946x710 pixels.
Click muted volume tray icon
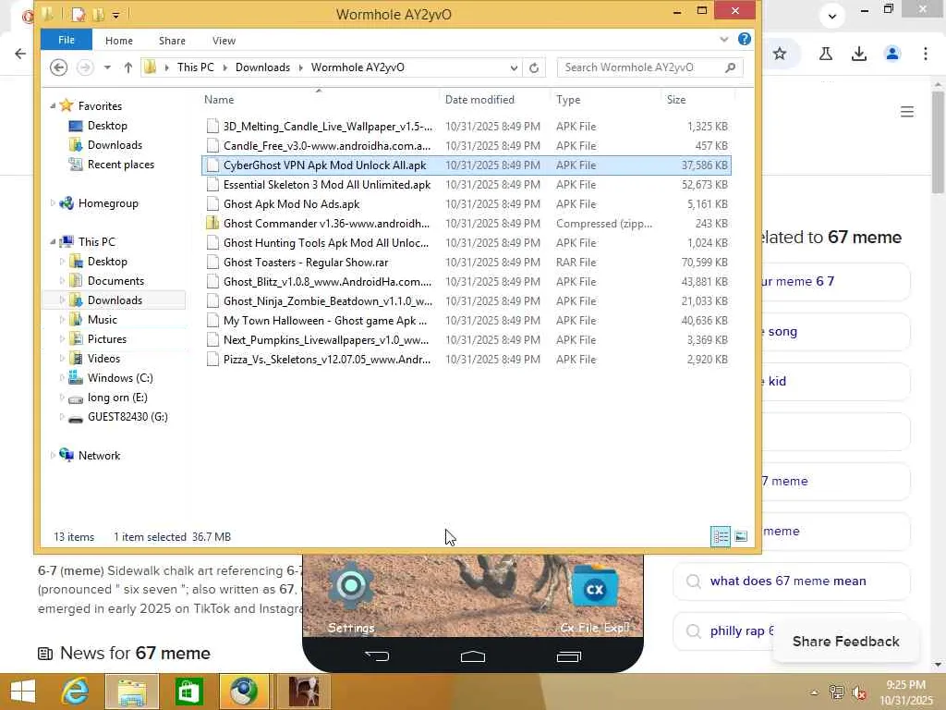pyautogui.click(x=856, y=692)
